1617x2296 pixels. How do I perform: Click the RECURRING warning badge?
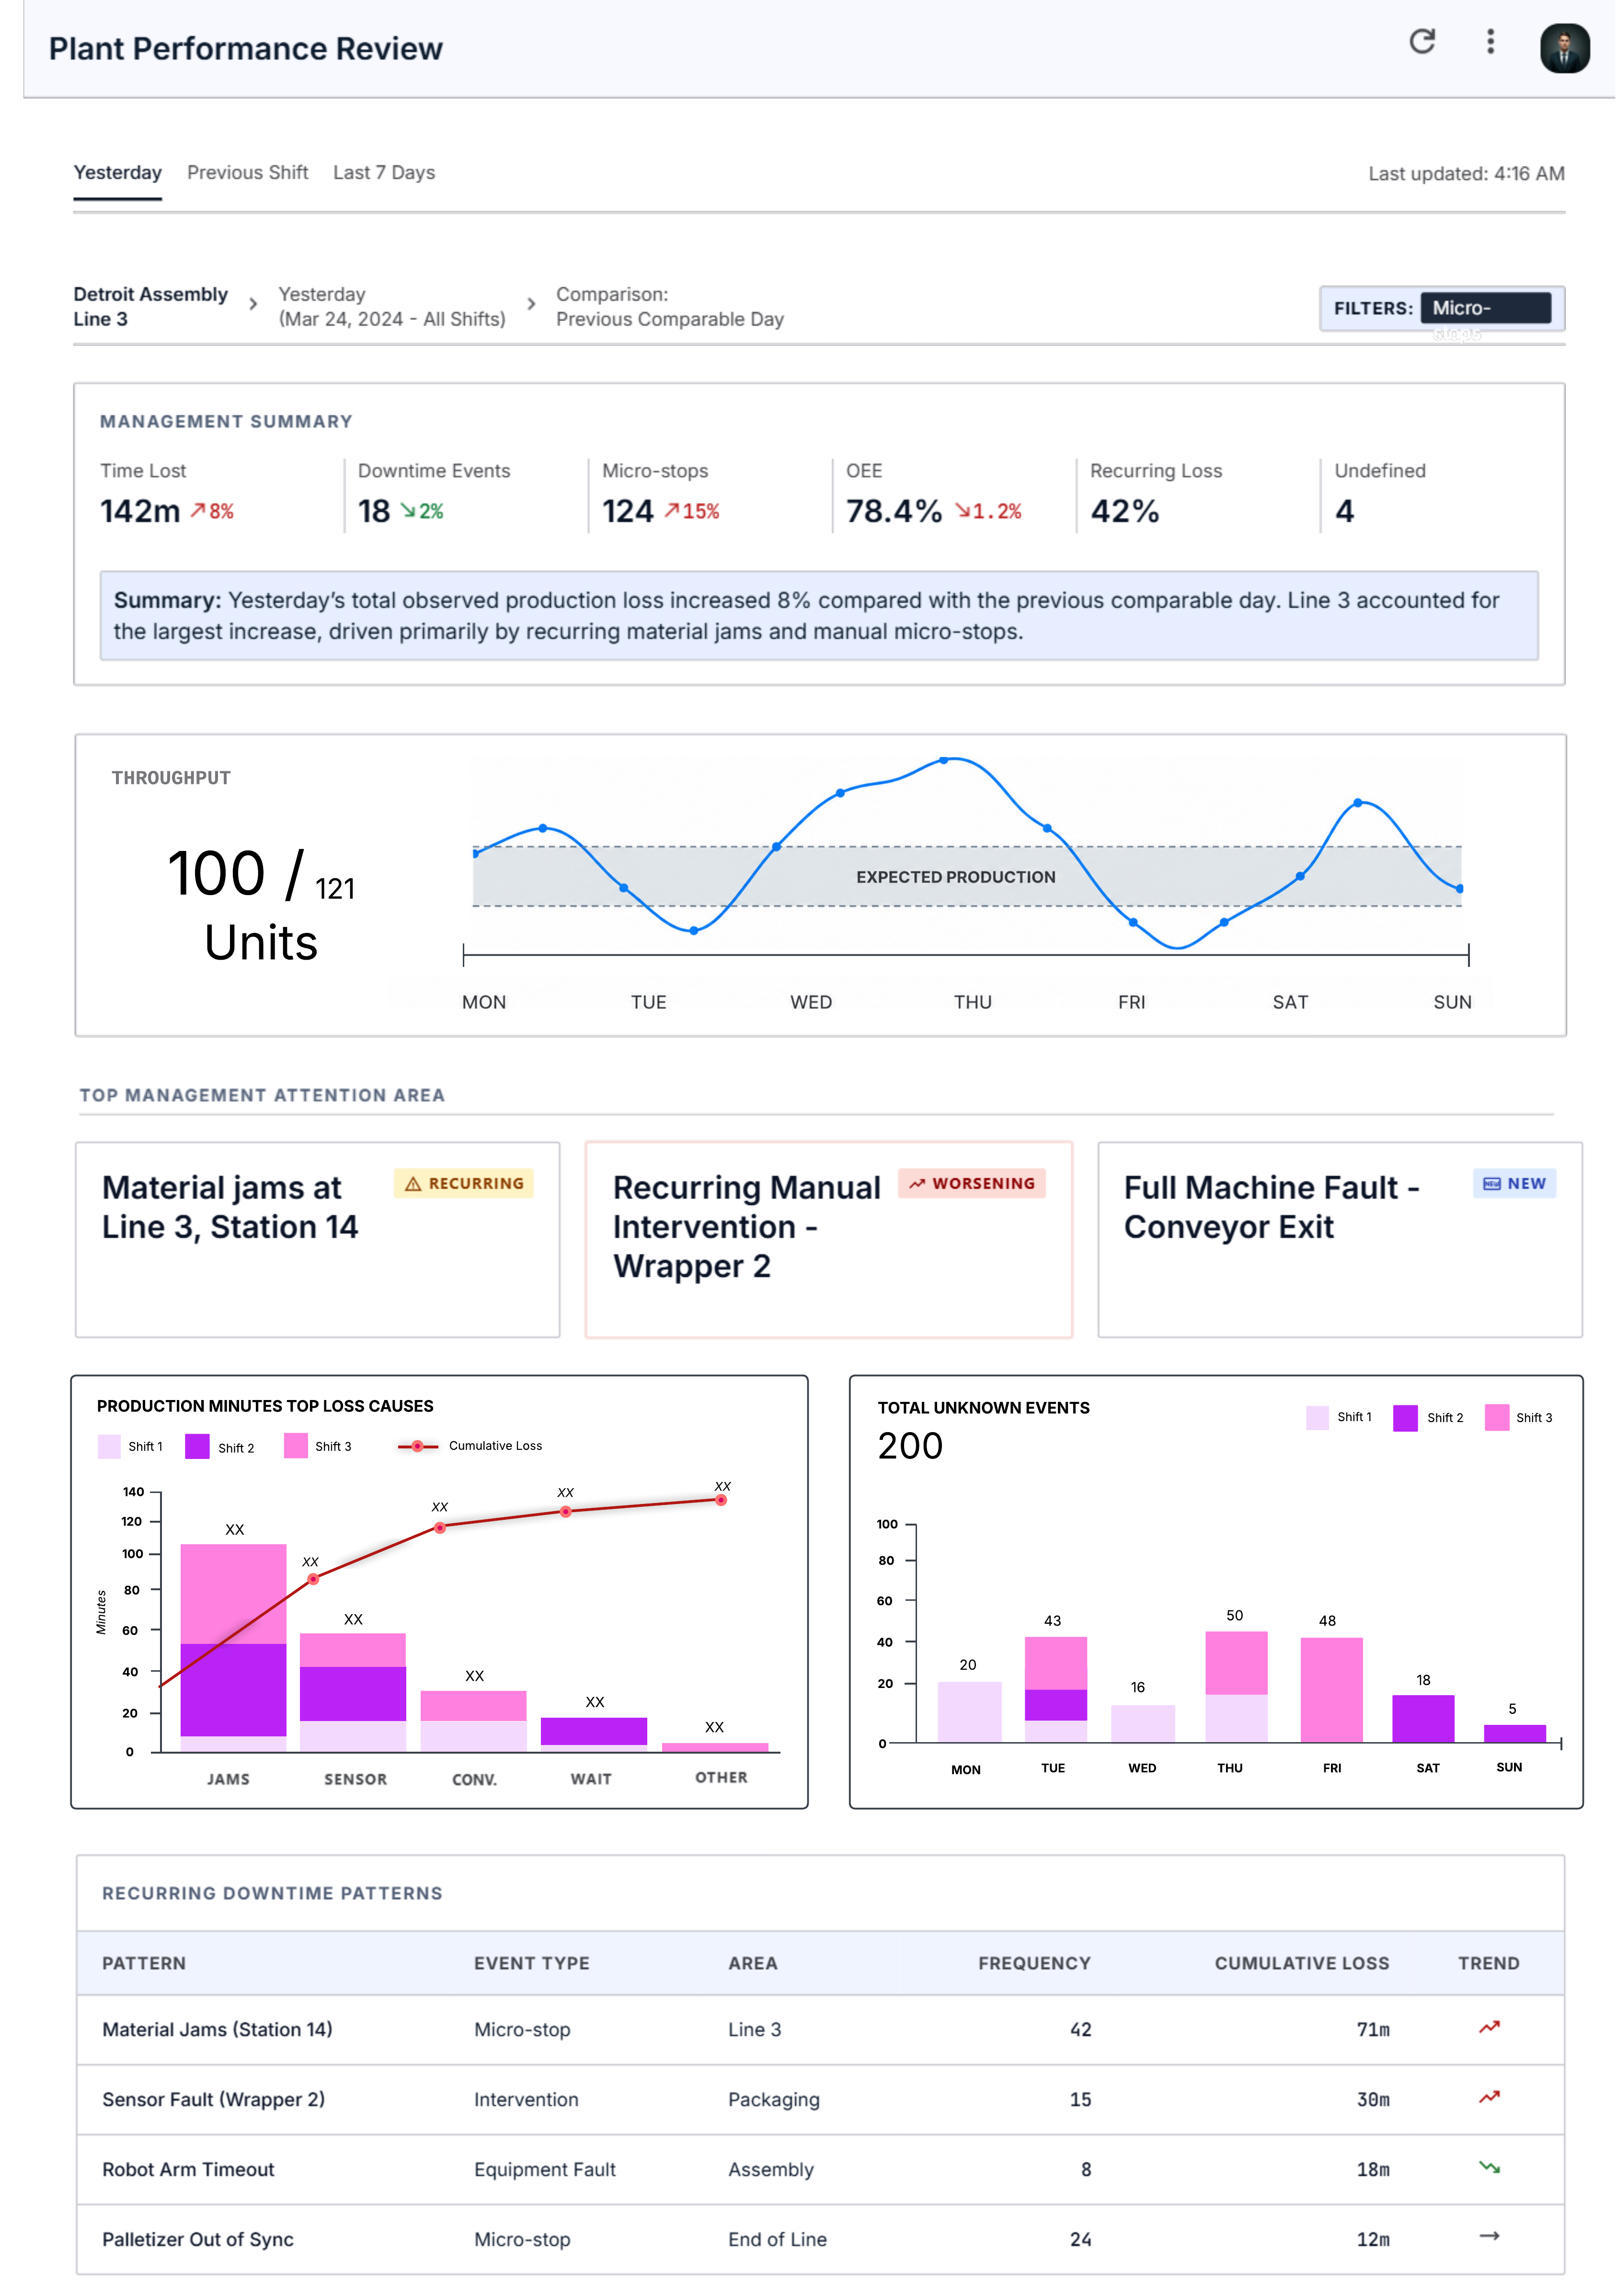tap(464, 1183)
